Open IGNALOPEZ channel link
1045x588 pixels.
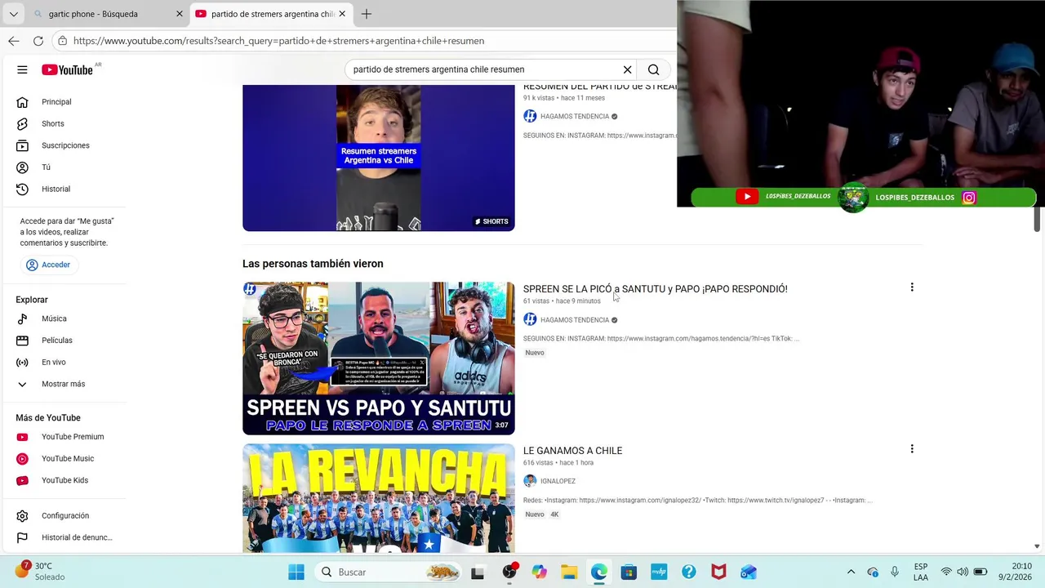[558, 482]
